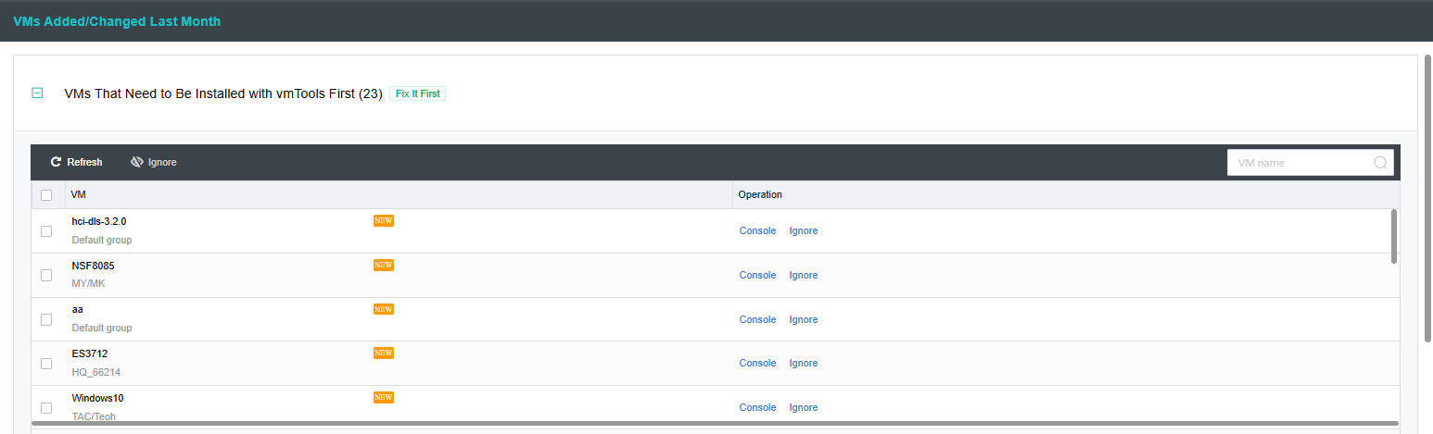Viewport: 1433px width, 434px height.
Task: Click the NEW badge beside Windows10
Action: 384,397
